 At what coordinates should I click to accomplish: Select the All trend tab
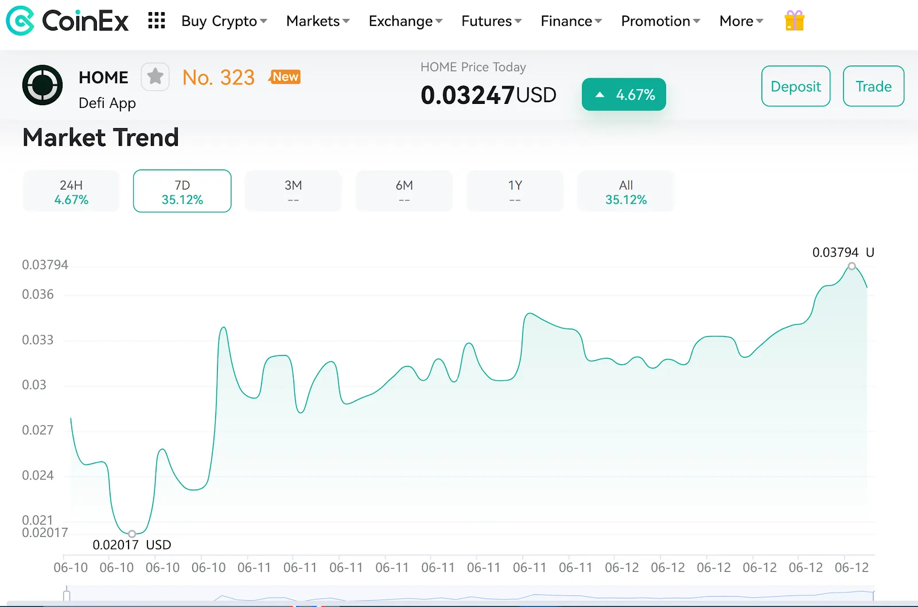626,191
